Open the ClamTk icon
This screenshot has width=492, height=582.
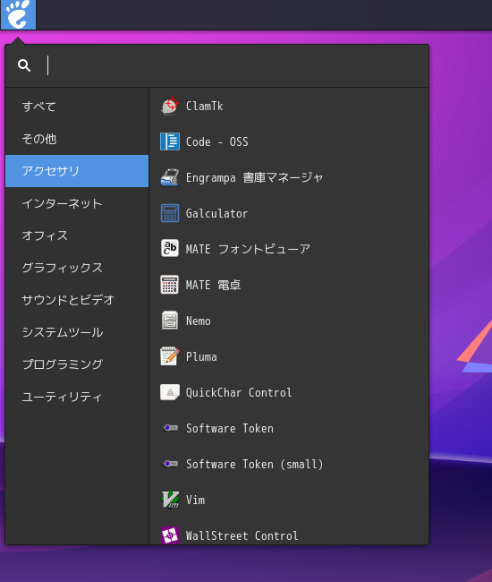[x=170, y=106]
